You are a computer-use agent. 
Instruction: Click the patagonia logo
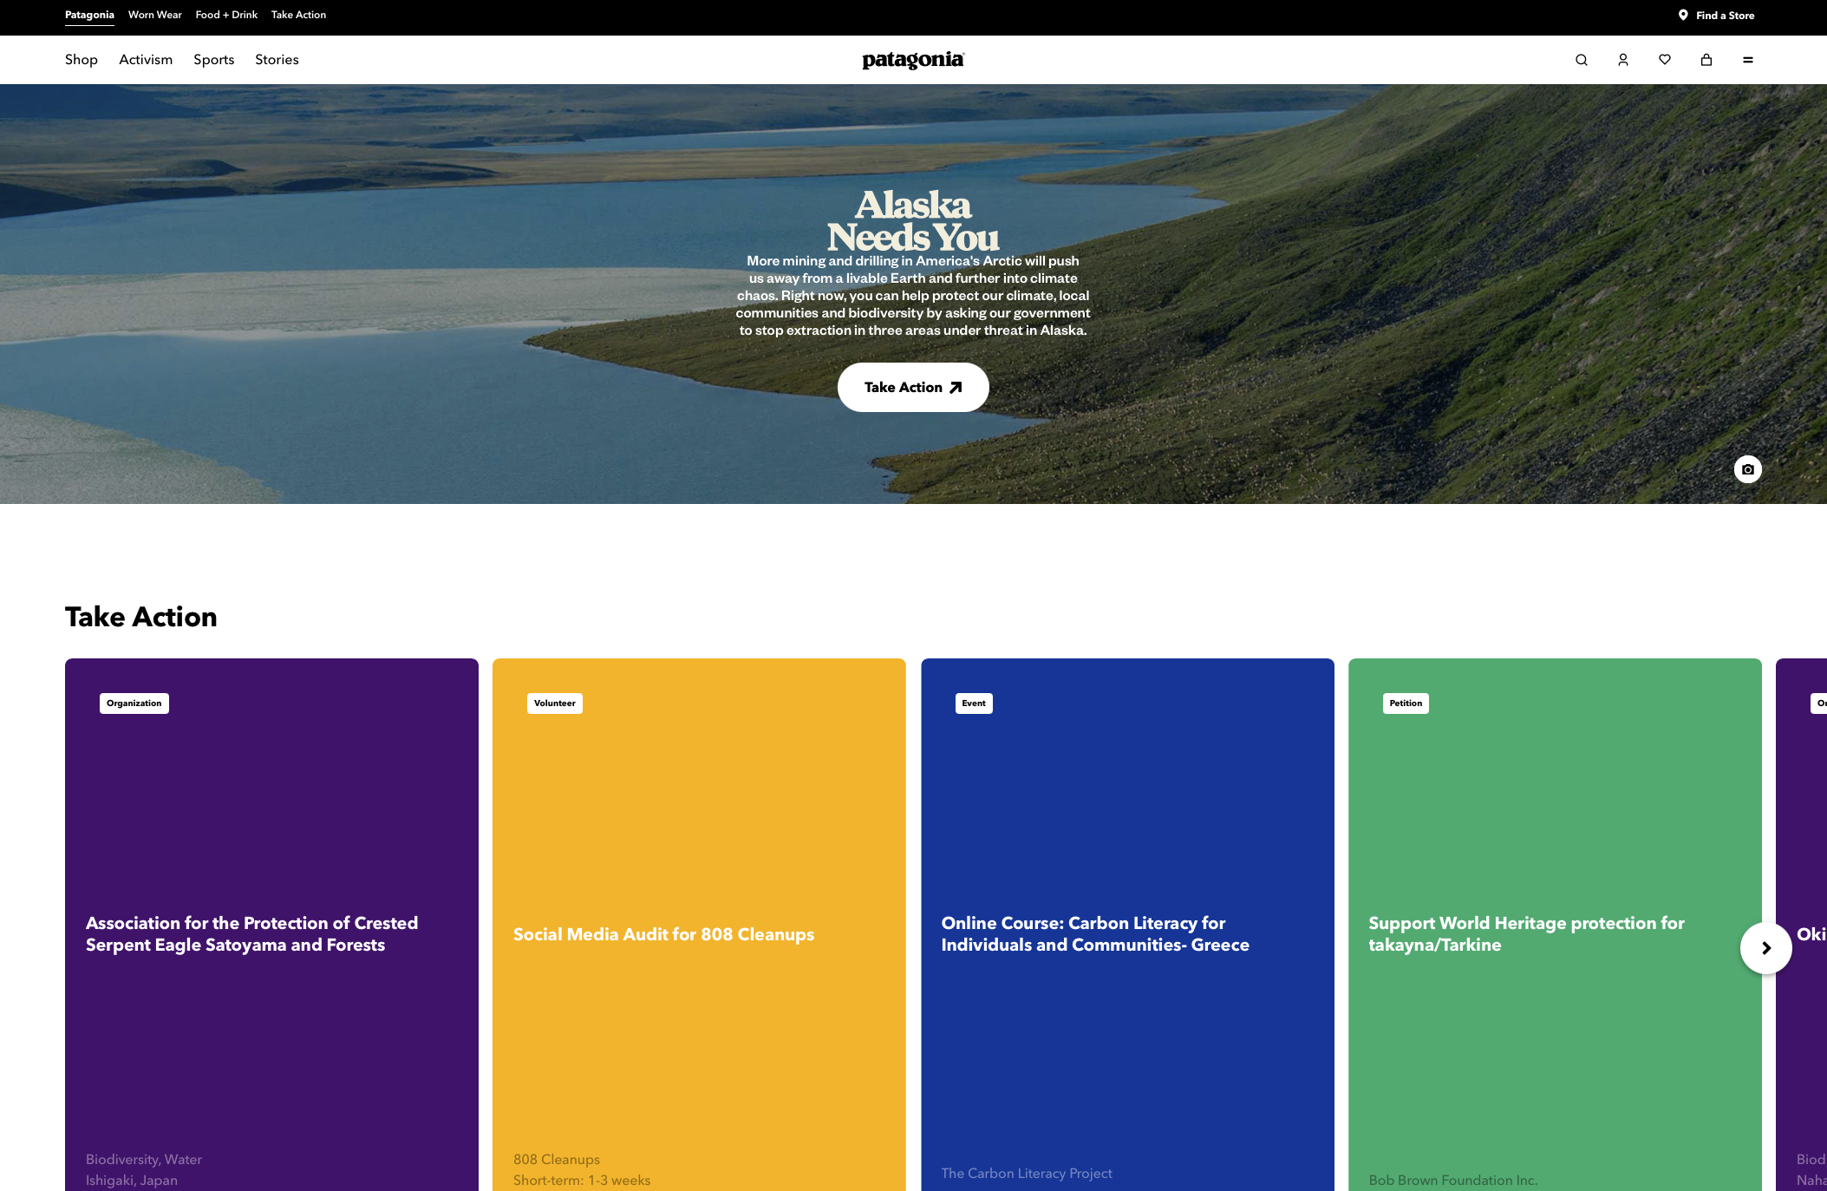click(x=913, y=60)
